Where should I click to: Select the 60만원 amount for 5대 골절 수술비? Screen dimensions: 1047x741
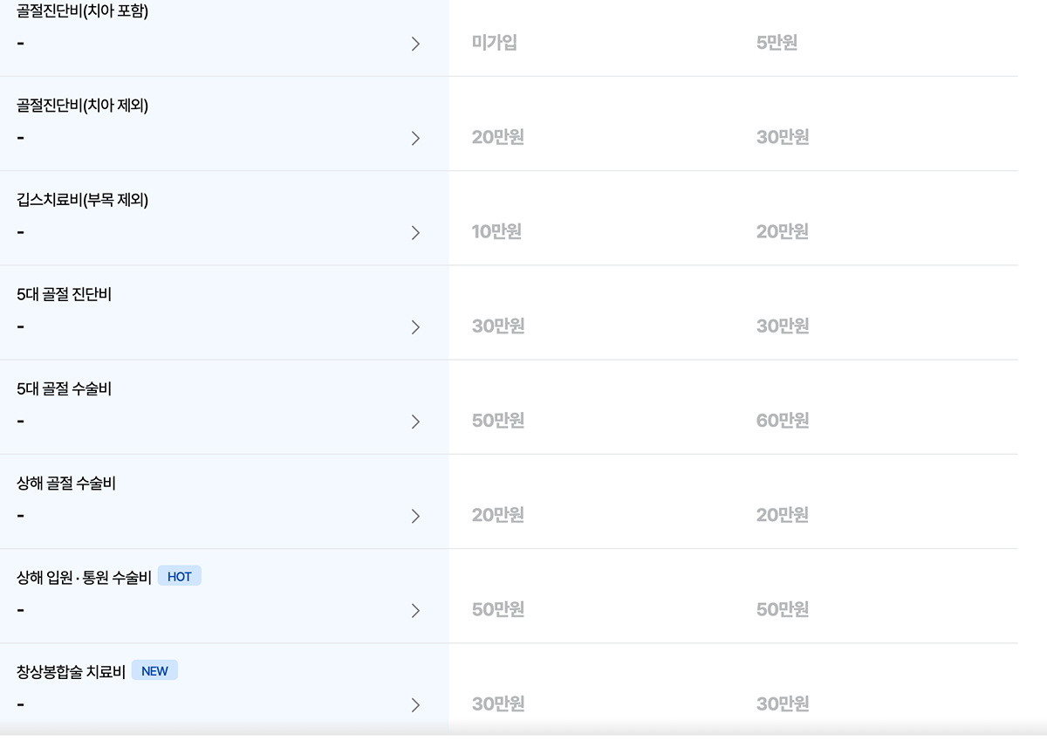(783, 420)
